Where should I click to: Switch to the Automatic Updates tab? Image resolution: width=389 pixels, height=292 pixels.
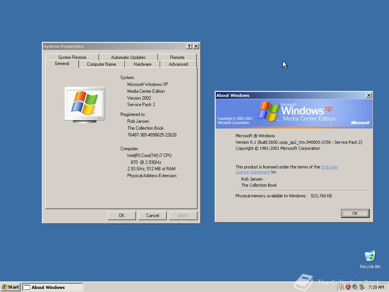[x=128, y=57]
